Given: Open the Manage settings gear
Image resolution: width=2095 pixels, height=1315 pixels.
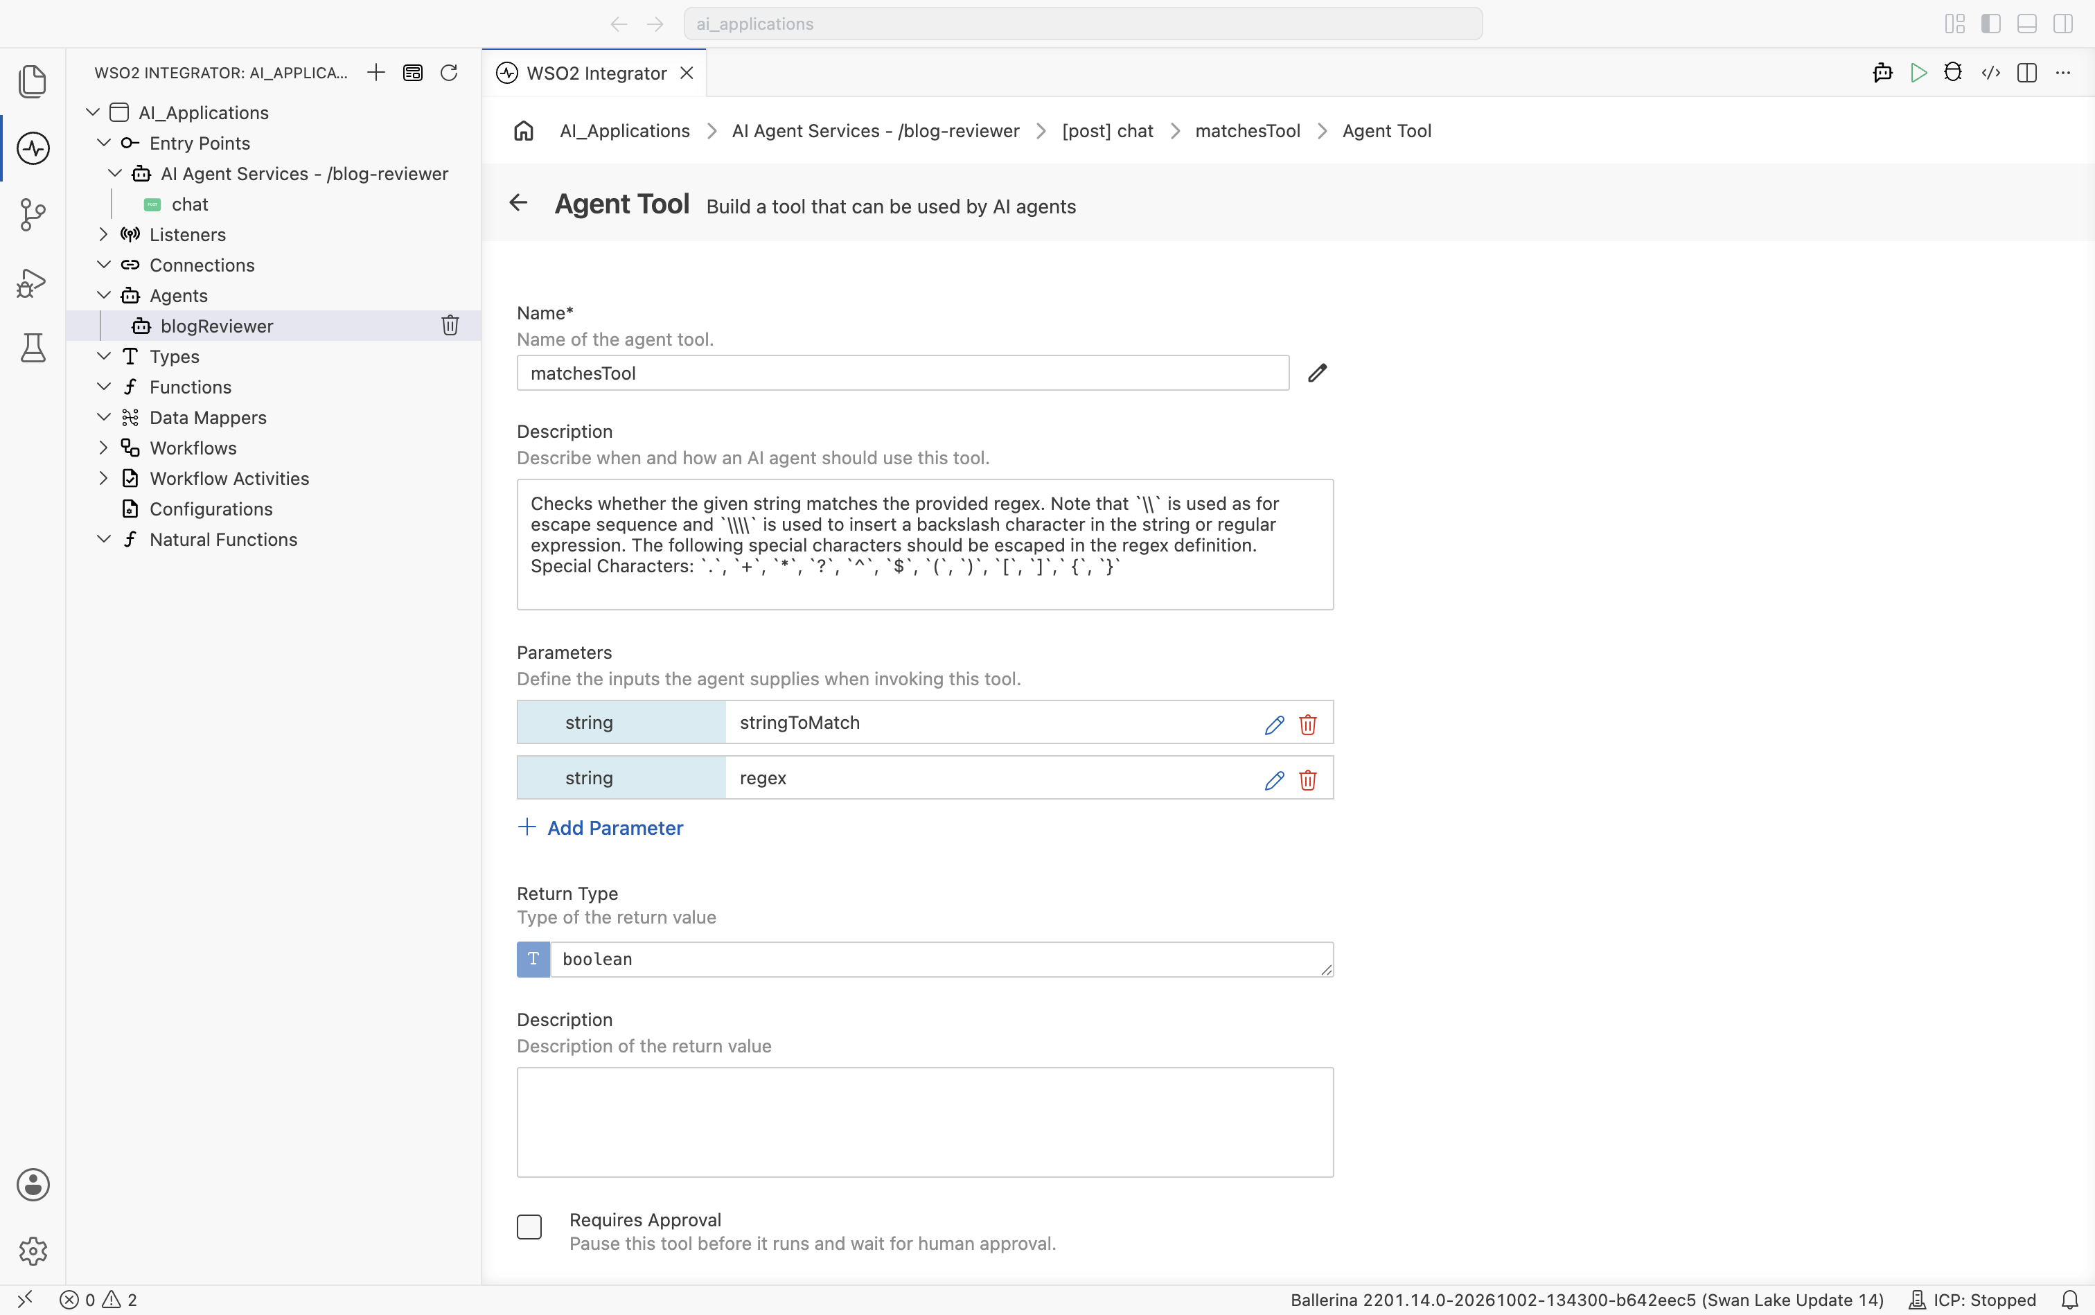Looking at the screenshot, I should click(32, 1251).
